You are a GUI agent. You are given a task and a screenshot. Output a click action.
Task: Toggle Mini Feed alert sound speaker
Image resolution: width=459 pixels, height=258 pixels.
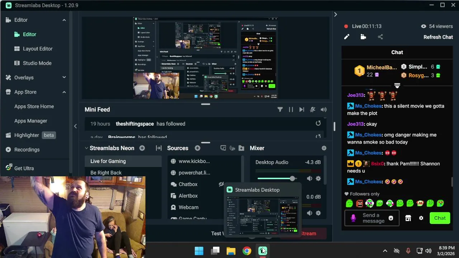point(323,110)
